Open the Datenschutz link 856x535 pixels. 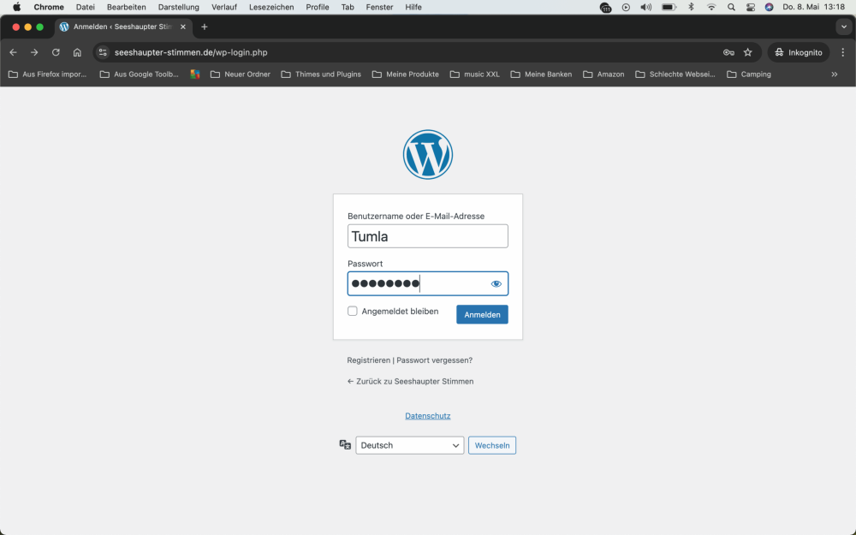click(427, 416)
